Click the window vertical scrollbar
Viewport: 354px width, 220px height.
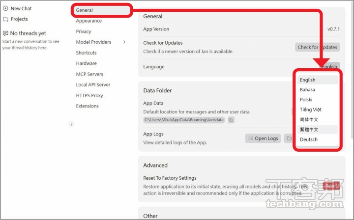pyautogui.click(x=352, y=70)
